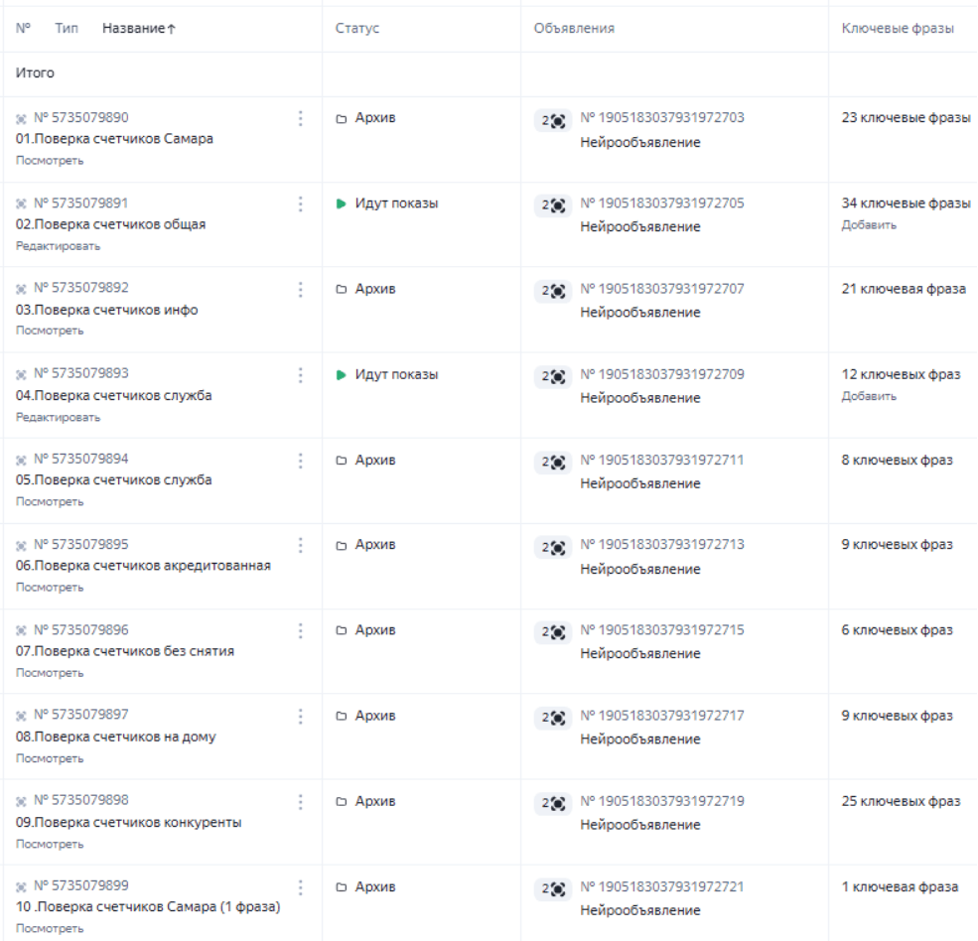Open kebab menu for 09.Поверка счетчиков конкуренты

(300, 802)
